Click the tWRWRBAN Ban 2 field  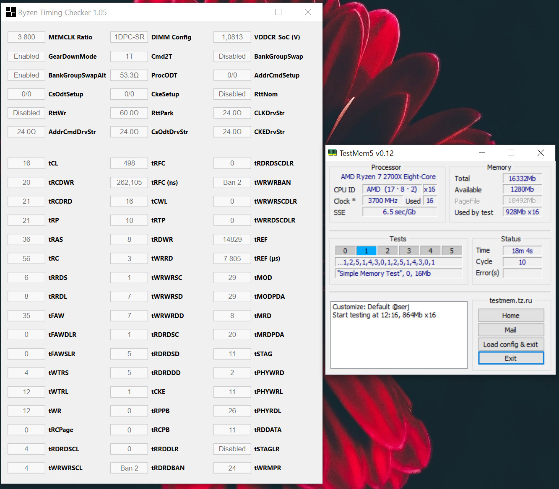(232, 182)
